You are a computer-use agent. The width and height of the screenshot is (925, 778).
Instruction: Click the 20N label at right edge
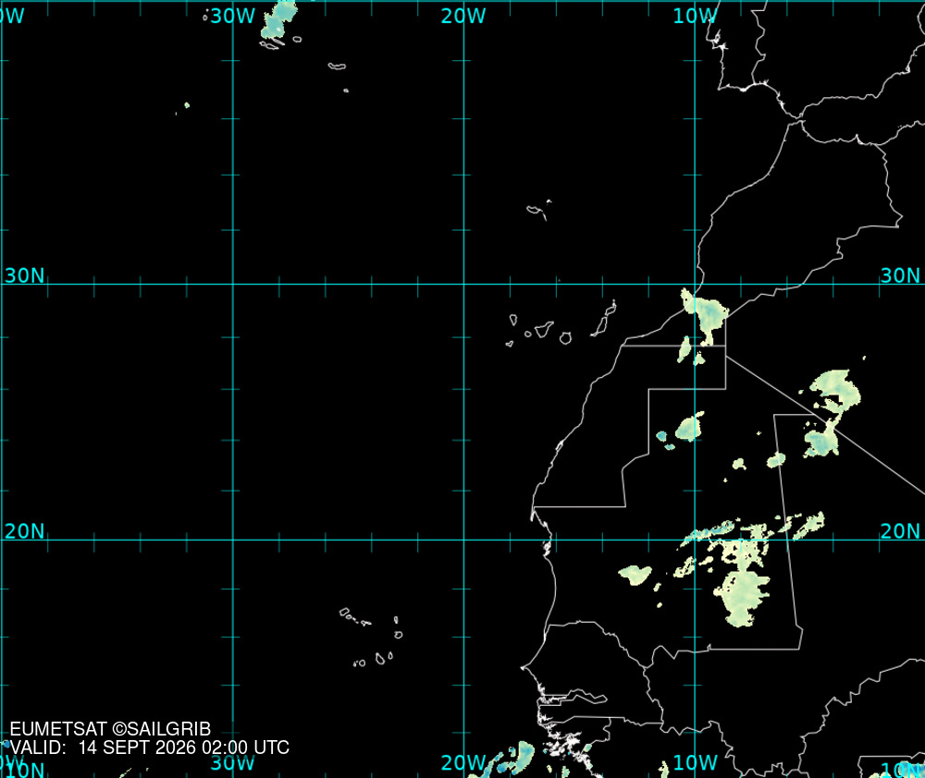(900, 531)
